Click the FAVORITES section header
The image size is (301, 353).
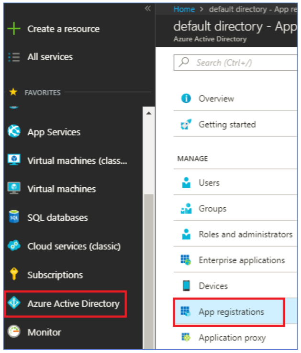pyautogui.click(x=43, y=93)
